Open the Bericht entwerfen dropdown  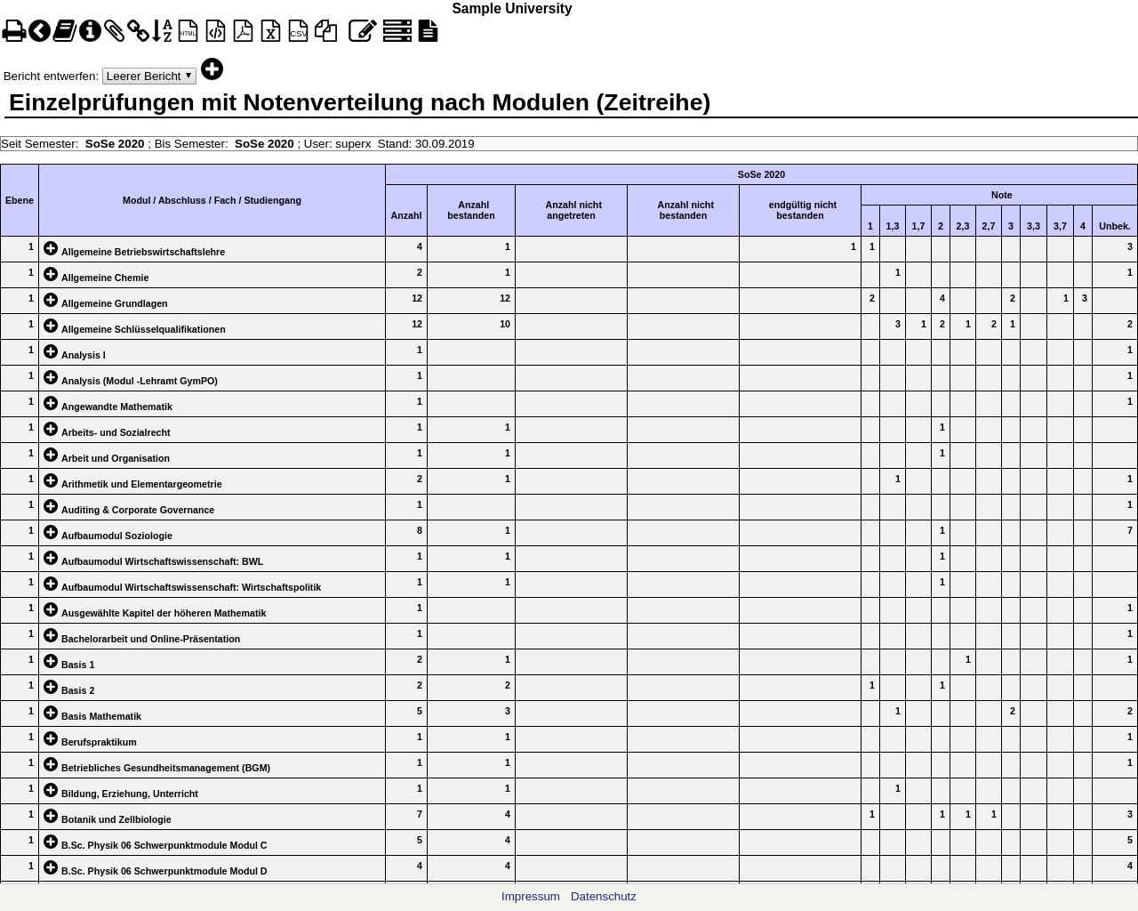(148, 77)
